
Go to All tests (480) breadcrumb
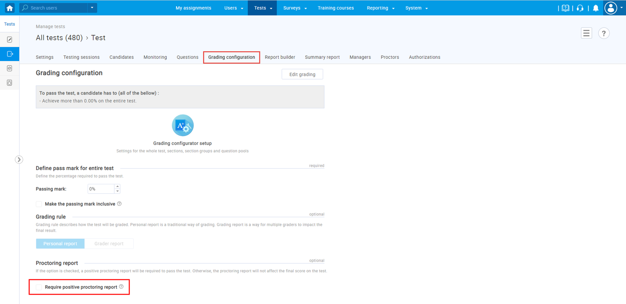(x=59, y=38)
